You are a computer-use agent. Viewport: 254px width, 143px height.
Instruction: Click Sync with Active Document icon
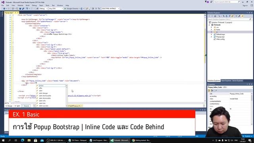(x=223, y=16)
